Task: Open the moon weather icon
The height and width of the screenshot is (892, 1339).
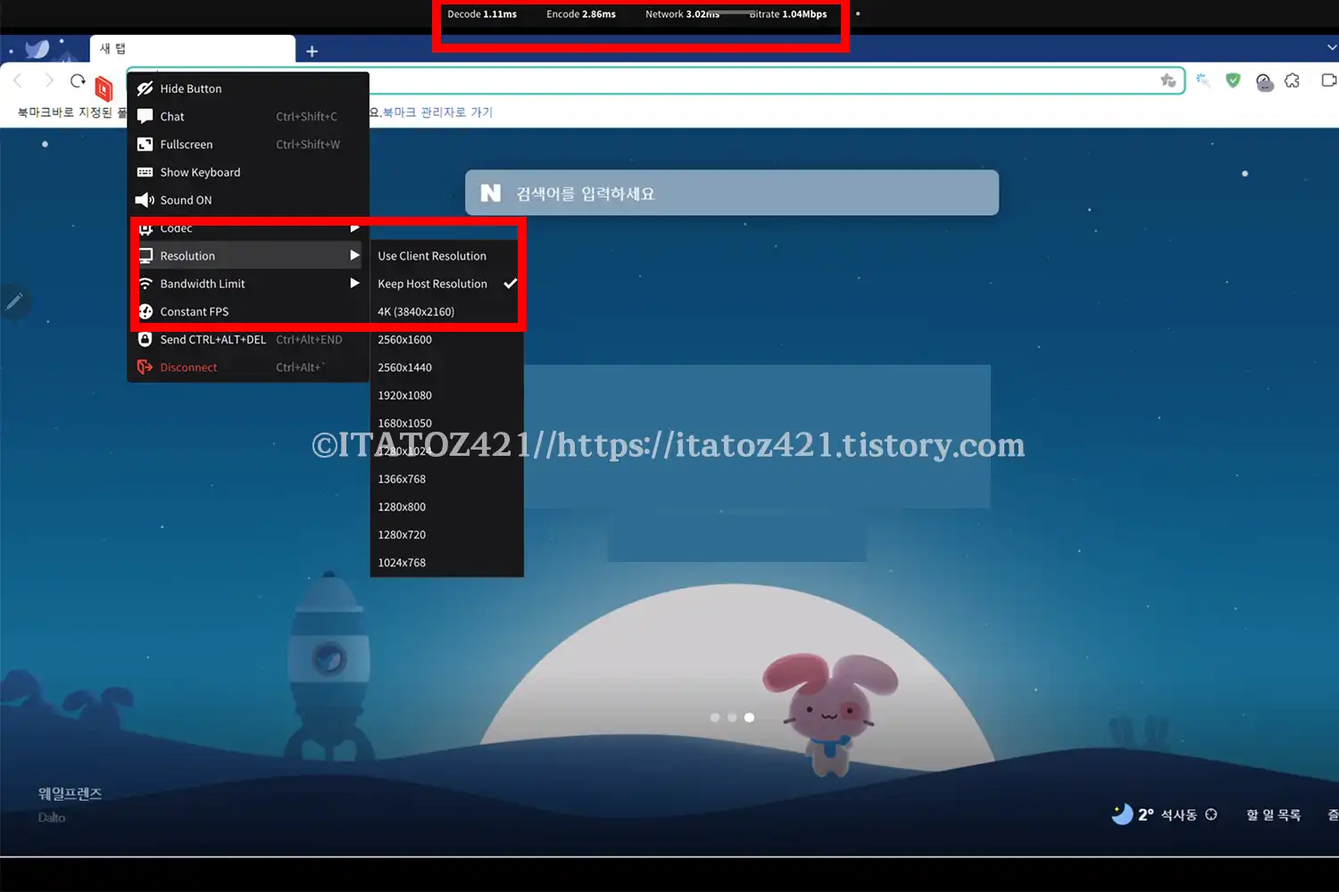Action: click(x=1122, y=814)
